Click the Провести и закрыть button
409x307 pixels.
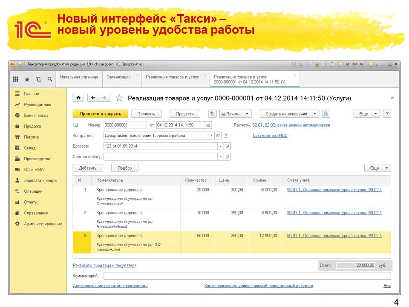click(100, 114)
